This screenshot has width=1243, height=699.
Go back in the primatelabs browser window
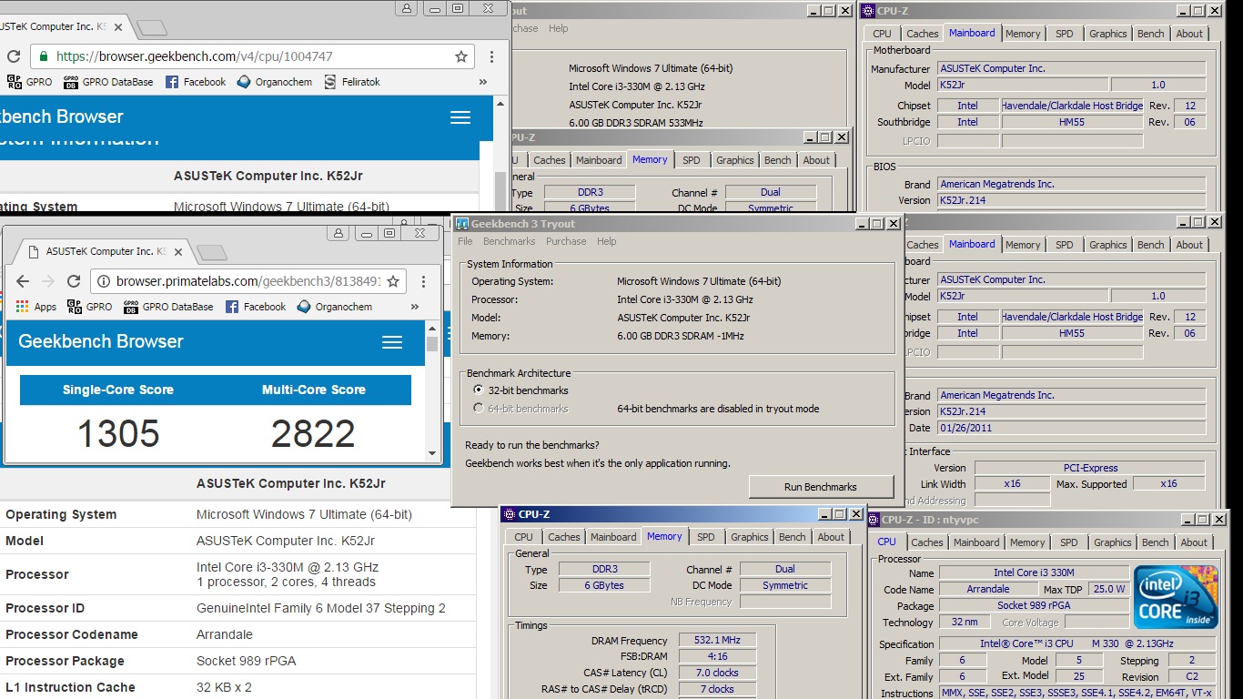click(x=24, y=281)
